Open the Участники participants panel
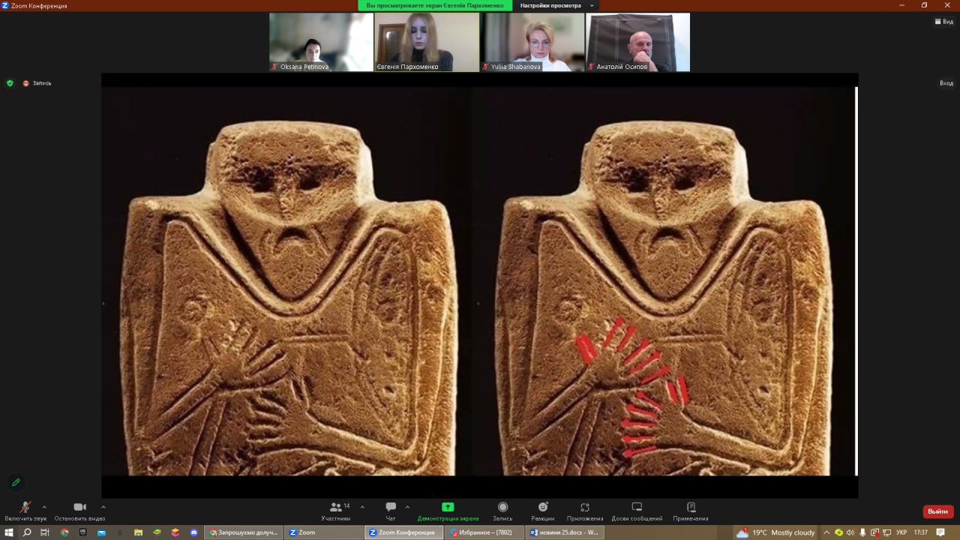 click(x=336, y=511)
